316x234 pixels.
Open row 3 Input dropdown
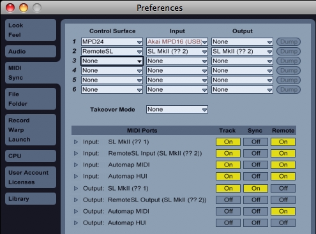click(x=177, y=61)
